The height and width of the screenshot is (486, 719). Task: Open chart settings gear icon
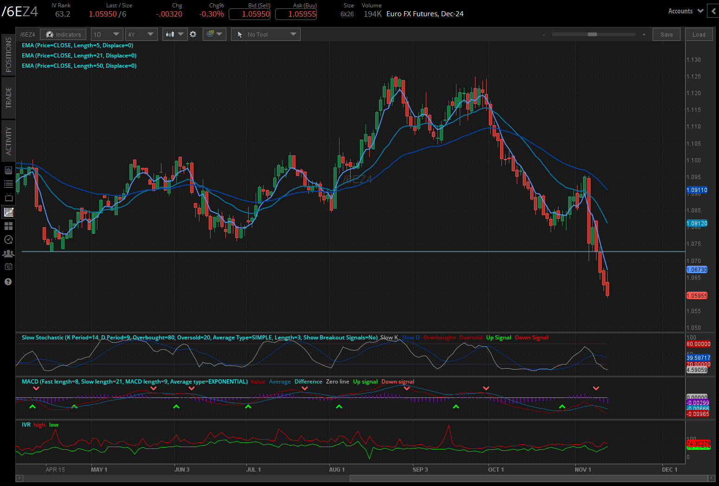193,34
